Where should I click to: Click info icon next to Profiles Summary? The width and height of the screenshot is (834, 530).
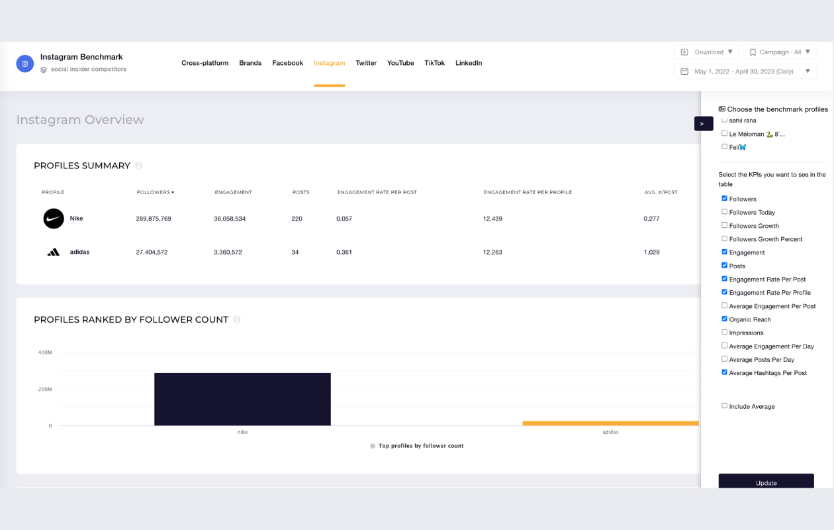pyautogui.click(x=139, y=166)
